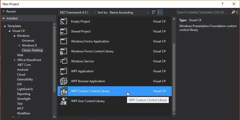240x120 pixels.
Task: Collapse the Templates tree node
Action: coord(5,26)
